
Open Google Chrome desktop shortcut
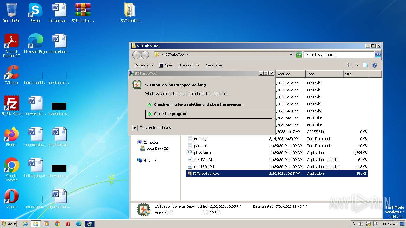(11, 170)
